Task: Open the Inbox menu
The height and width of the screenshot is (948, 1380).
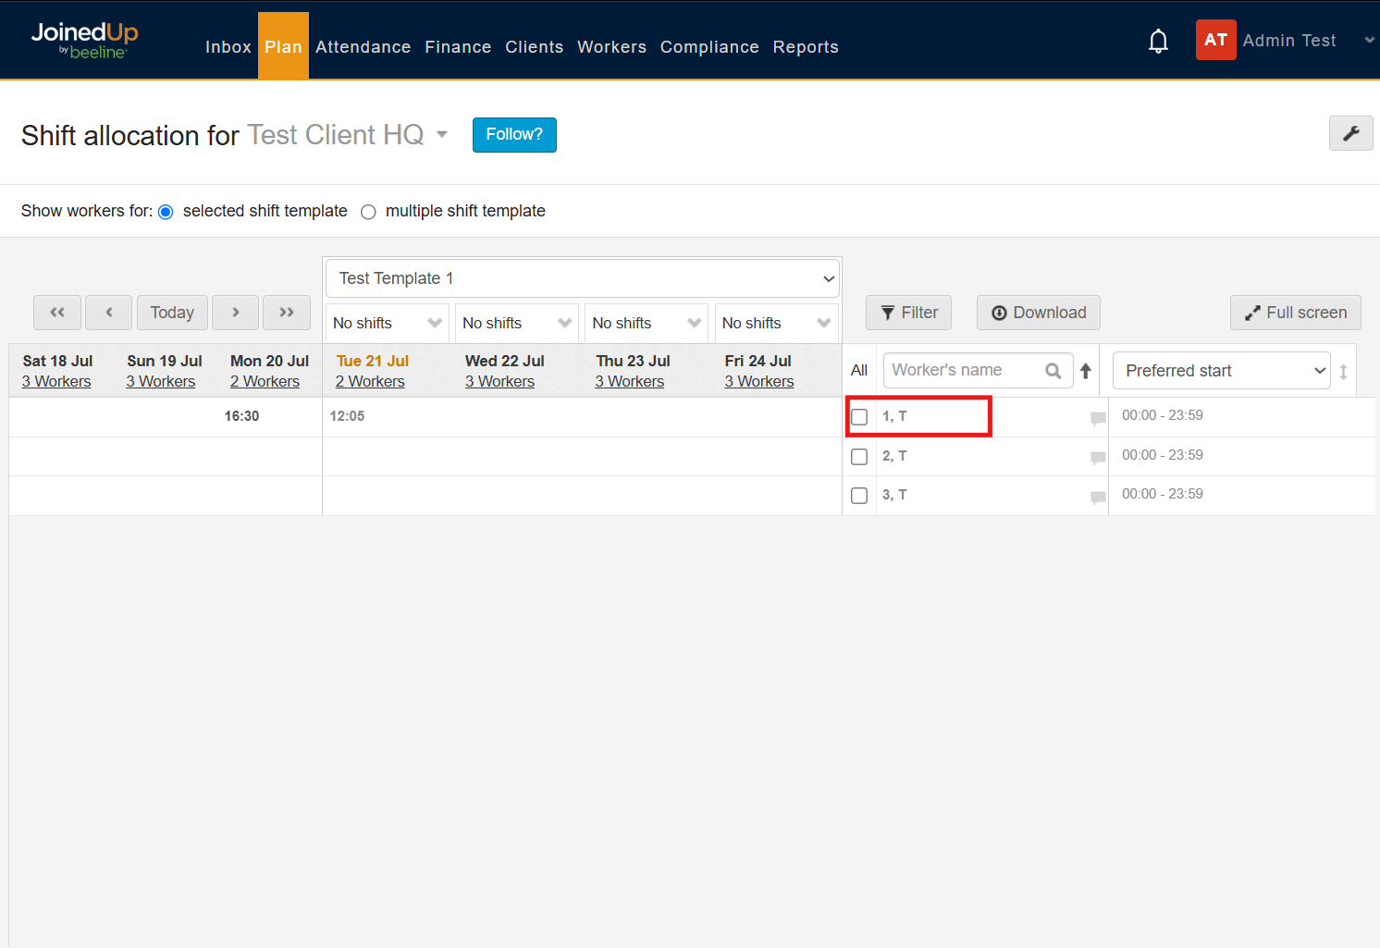Action: coord(228,46)
